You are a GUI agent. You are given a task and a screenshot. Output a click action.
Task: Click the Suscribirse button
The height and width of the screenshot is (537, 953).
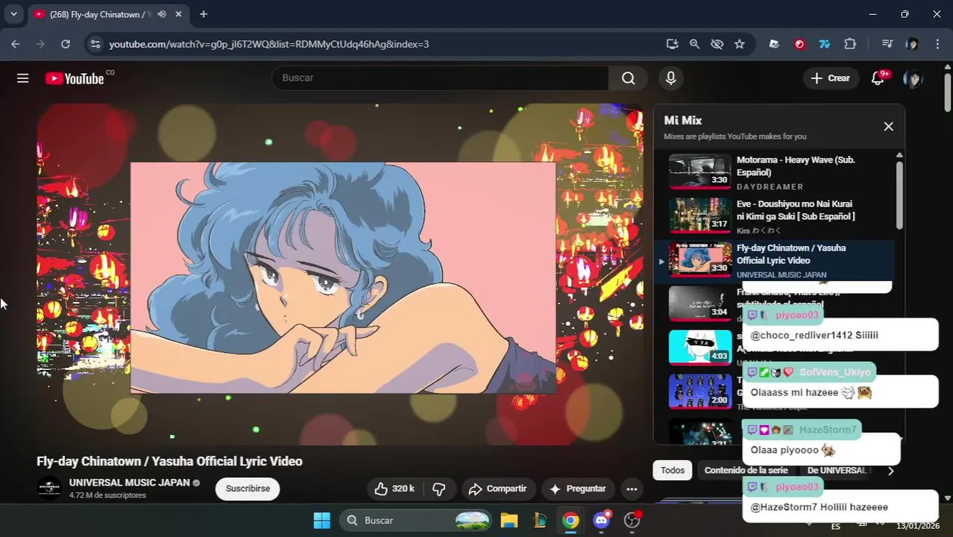248,489
